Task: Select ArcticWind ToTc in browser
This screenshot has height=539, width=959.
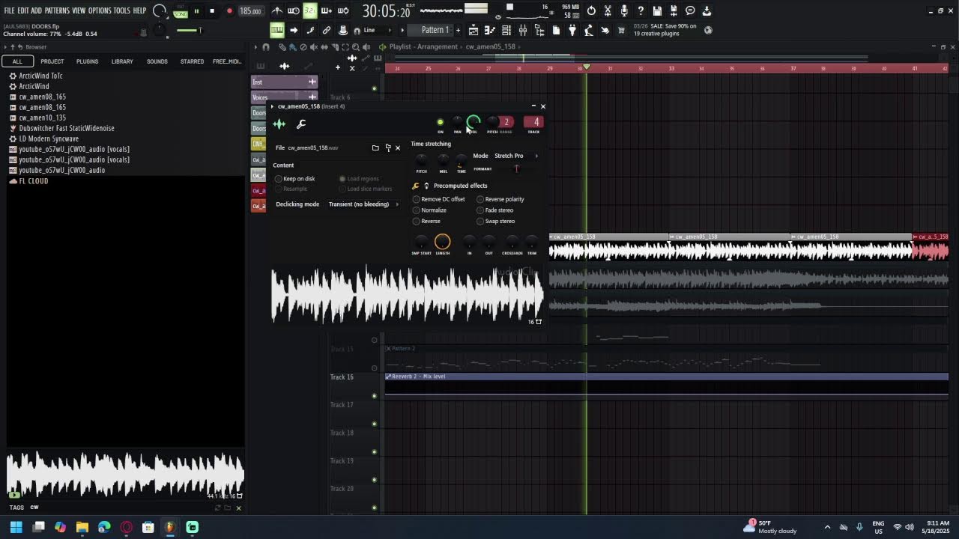Action: click(x=40, y=76)
